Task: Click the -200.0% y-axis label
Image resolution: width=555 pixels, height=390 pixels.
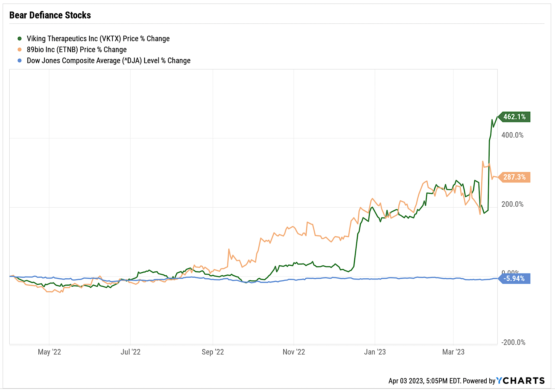Action: 513,342
